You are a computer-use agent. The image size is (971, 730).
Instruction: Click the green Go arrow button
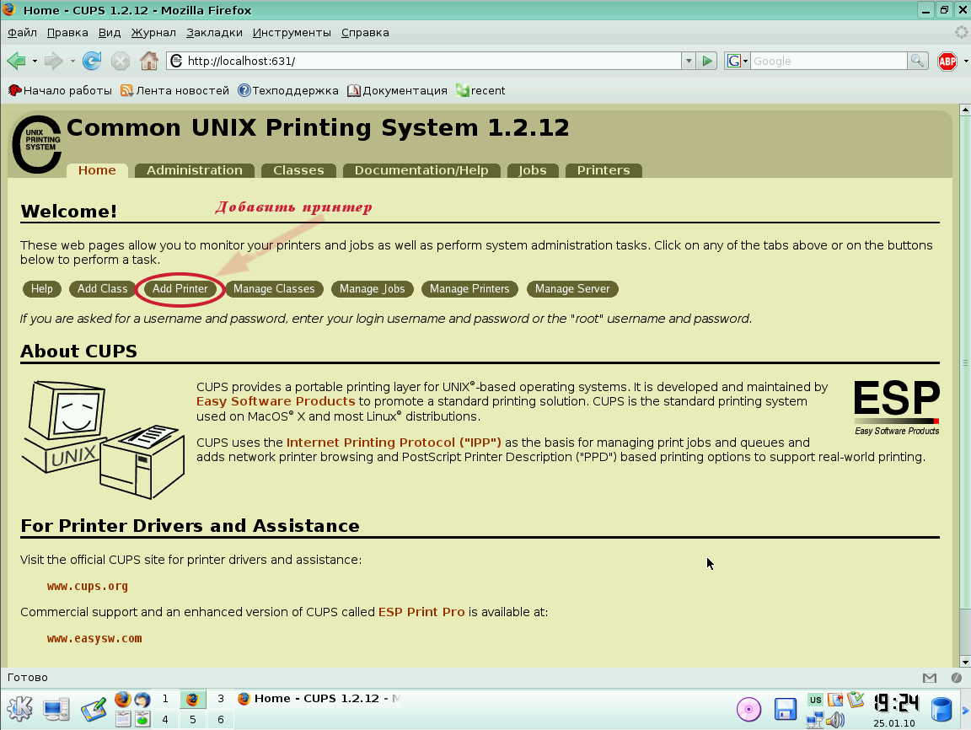(706, 61)
